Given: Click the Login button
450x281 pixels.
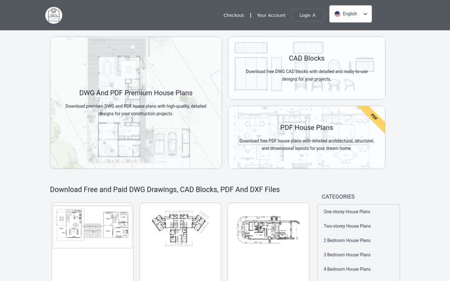Looking at the screenshot, I should [x=308, y=15].
